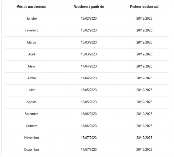Select the Novembro month cell
Viewport: 174px width, 157px height.
(x=32, y=138)
